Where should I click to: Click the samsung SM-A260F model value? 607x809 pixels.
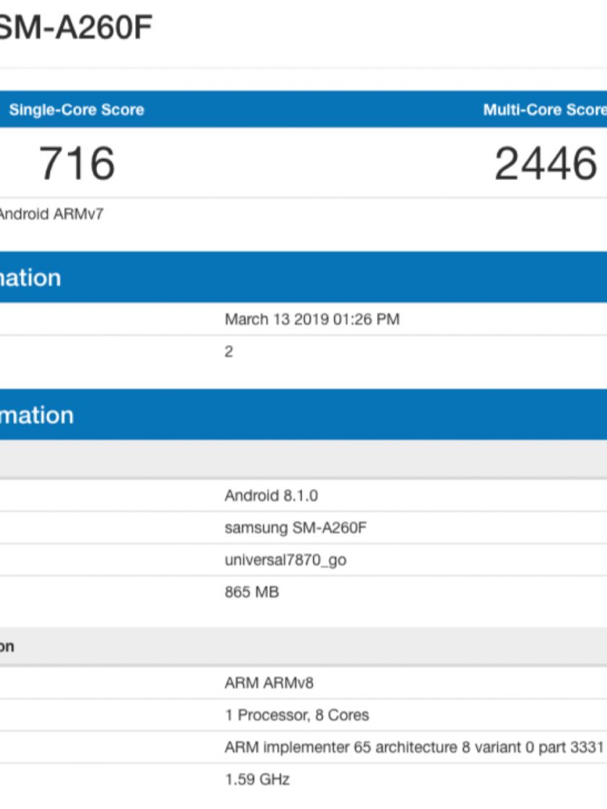pyautogui.click(x=296, y=528)
